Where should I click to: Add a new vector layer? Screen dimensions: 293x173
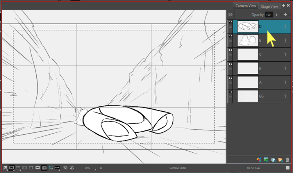tap(259, 160)
